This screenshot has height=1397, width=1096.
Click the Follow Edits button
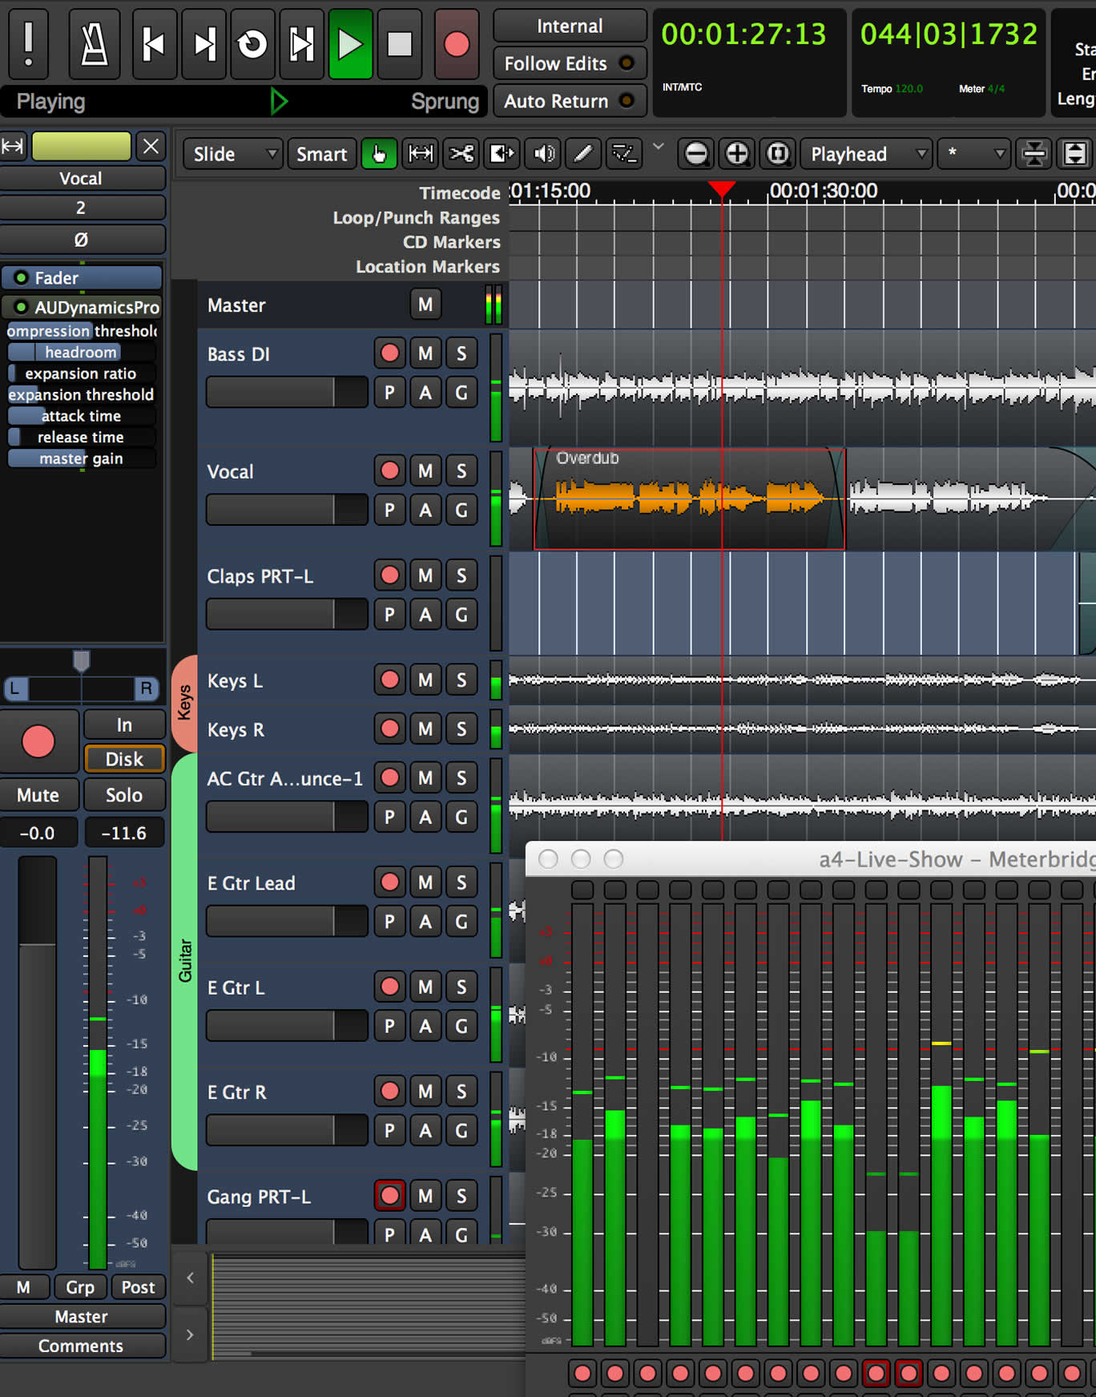(569, 63)
